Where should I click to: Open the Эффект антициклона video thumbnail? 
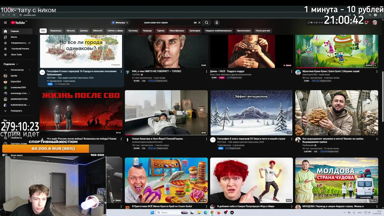pos(251,113)
